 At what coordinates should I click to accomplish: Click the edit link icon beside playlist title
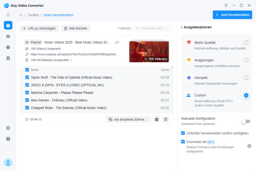(x=117, y=42)
